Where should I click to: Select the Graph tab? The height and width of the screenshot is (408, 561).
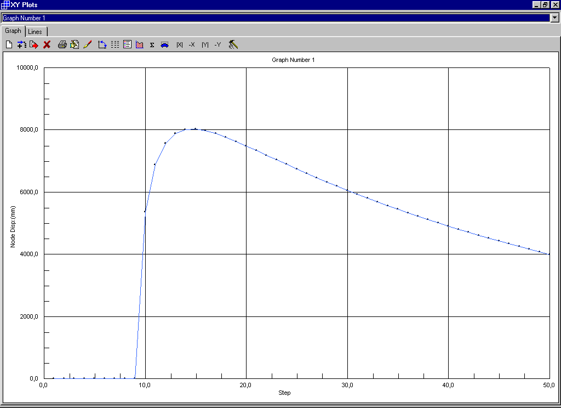coord(13,31)
